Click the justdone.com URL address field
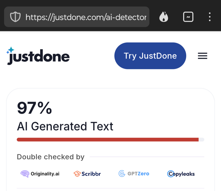 coord(77,17)
